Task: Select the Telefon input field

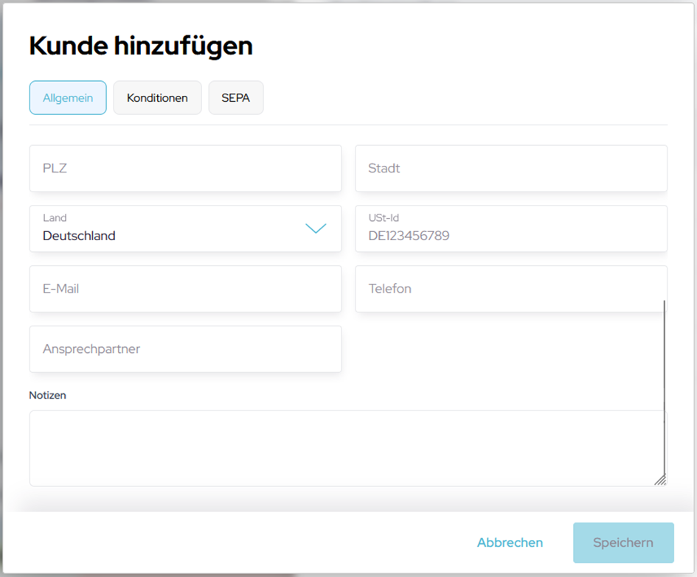Action: click(x=509, y=289)
